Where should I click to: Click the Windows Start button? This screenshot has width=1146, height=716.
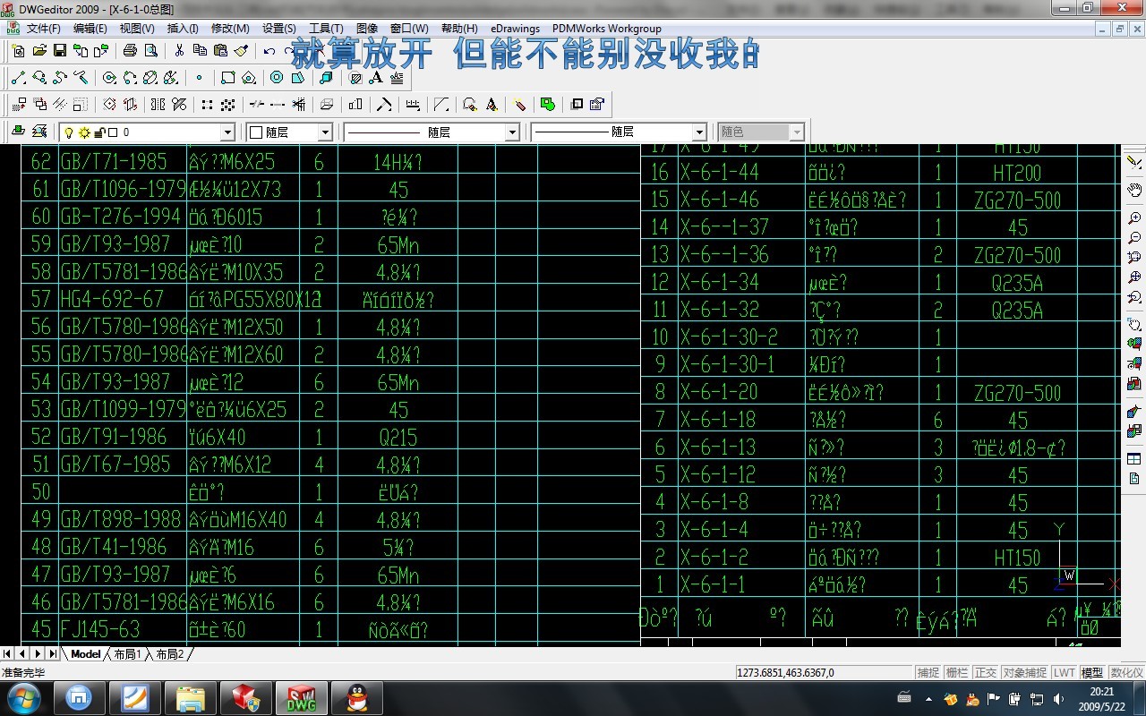pos(23,698)
